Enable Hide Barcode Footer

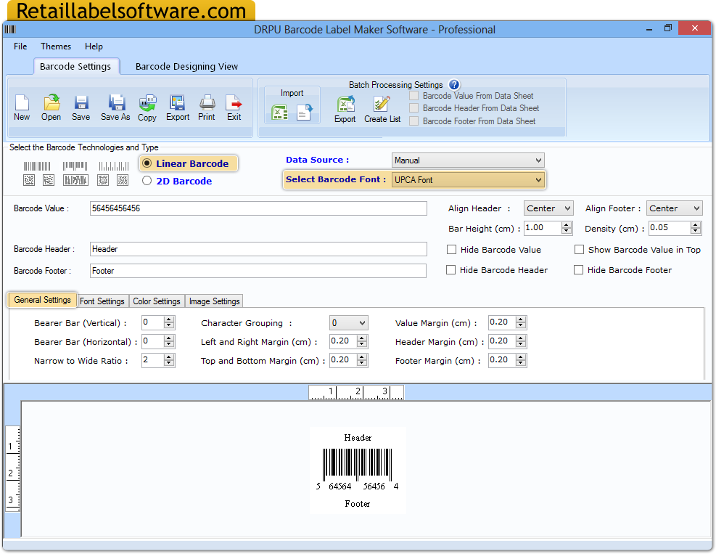point(579,269)
